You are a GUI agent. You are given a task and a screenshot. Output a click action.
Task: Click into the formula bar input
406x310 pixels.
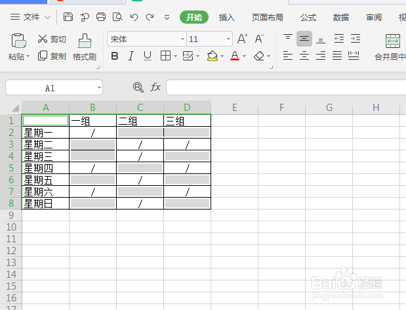pos(286,87)
